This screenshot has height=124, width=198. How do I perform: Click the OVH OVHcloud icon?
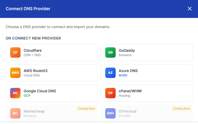point(110,113)
